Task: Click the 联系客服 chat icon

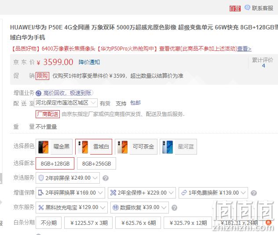Action: (247, 7)
